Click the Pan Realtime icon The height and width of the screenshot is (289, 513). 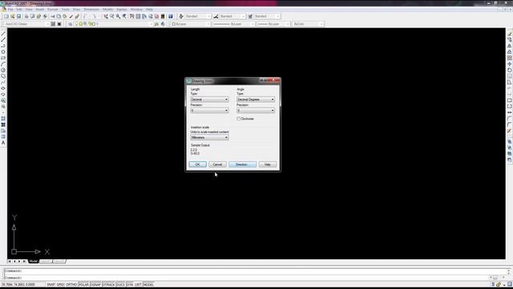pos(106,16)
